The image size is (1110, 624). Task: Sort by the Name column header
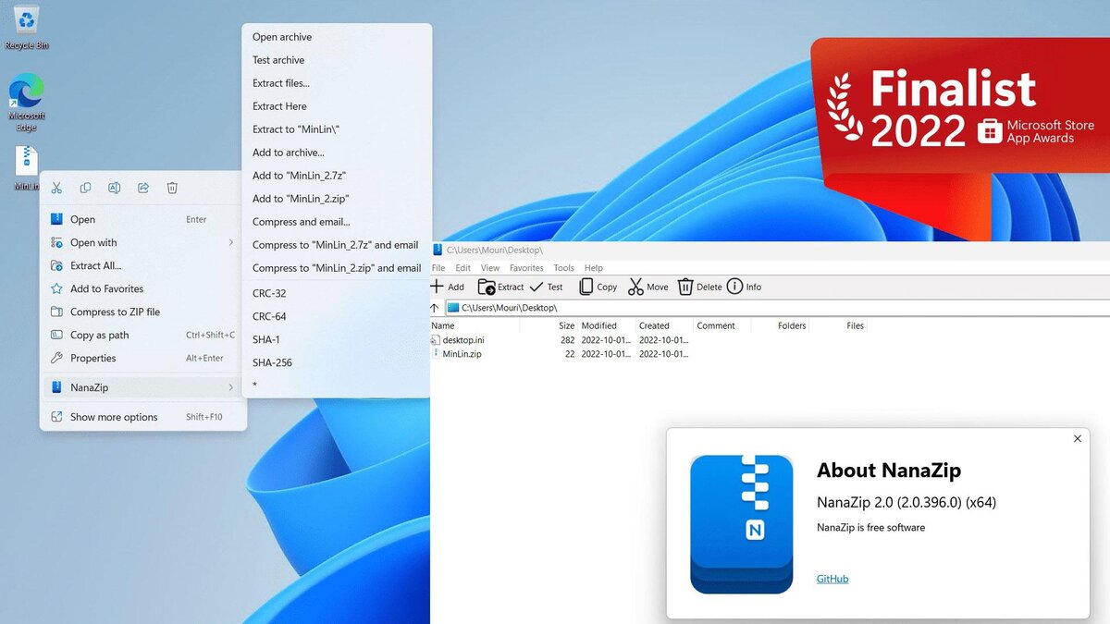tap(475, 325)
